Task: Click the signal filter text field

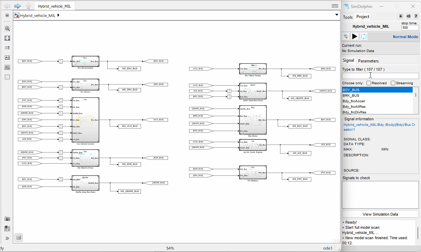Action: click(380, 76)
